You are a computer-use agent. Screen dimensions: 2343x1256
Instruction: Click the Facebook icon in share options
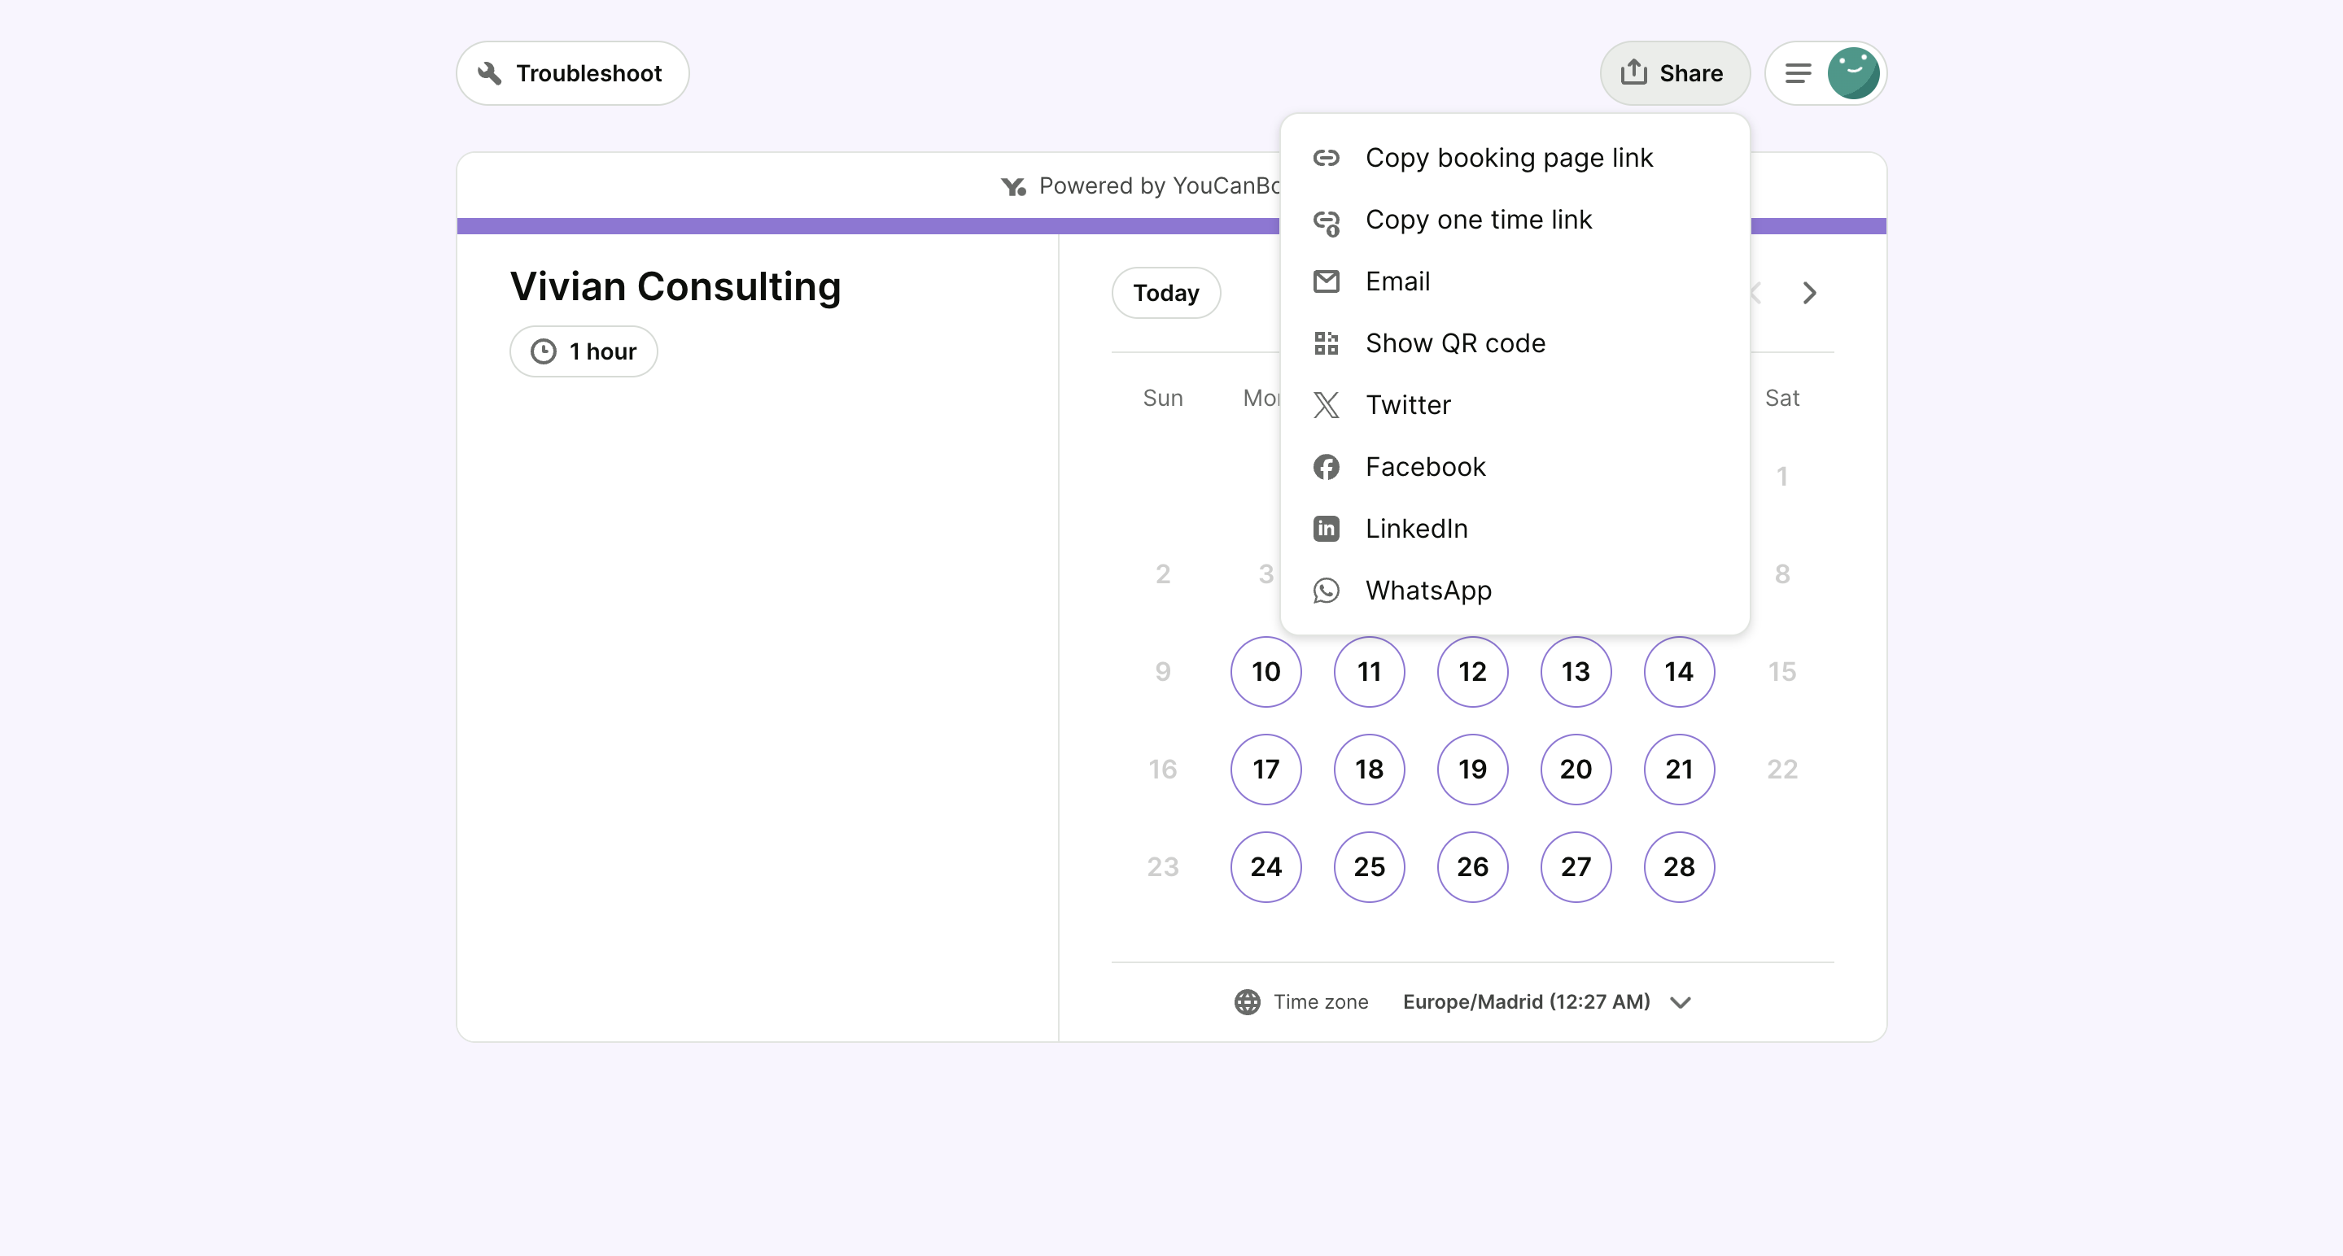coord(1327,466)
